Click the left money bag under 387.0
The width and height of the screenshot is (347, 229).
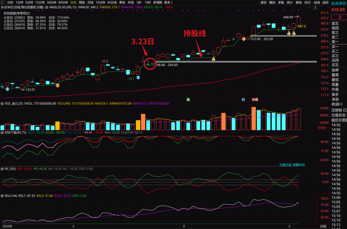(289, 33)
